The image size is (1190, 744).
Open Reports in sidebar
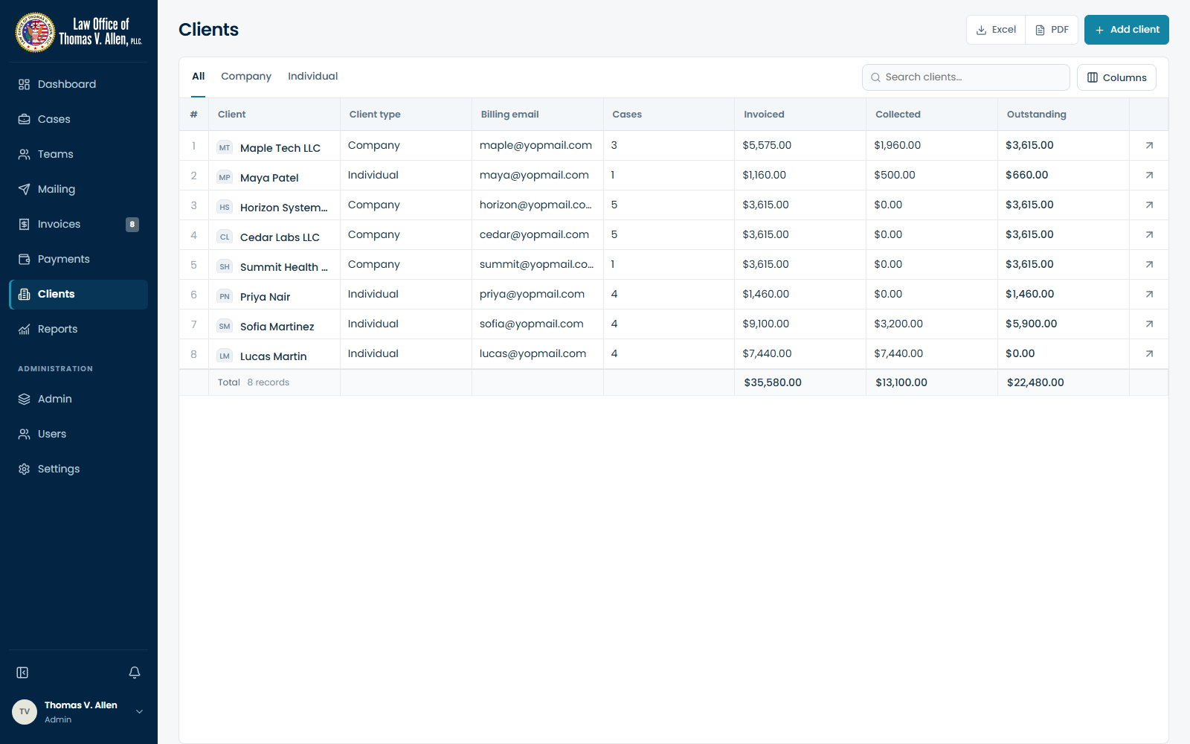coord(79,329)
